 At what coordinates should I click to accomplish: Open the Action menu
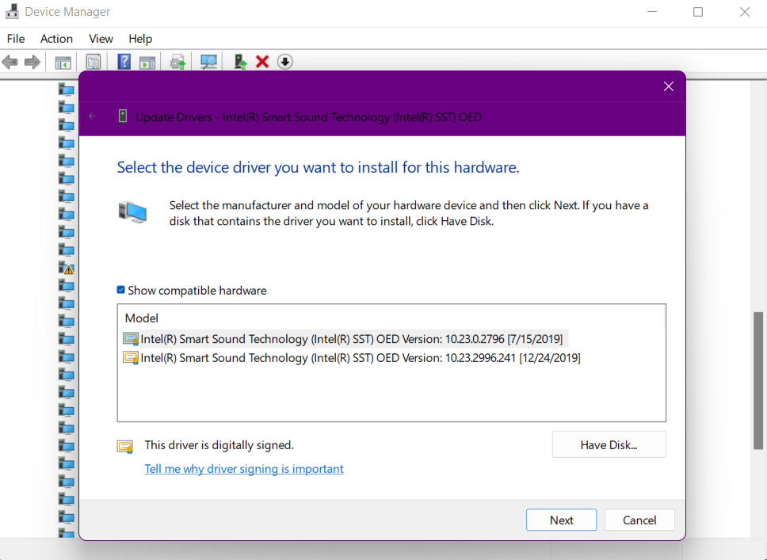coord(56,39)
